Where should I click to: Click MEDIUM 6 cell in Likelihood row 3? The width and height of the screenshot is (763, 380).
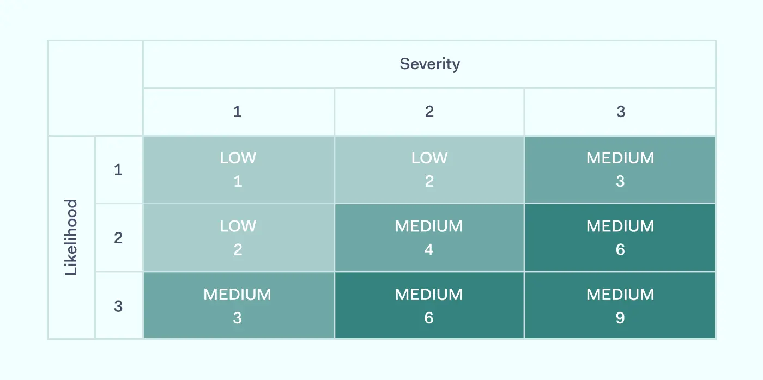tap(429, 305)
